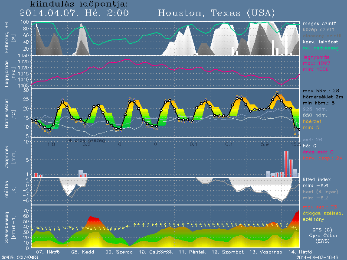Viewport: 347px width, 260px height.
Task: Select the '09. Szerda' day label
Action: click(x=116, y=251)
